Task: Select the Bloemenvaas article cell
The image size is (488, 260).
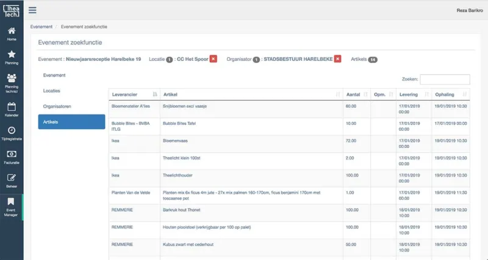Action: (x=251, y=144)
